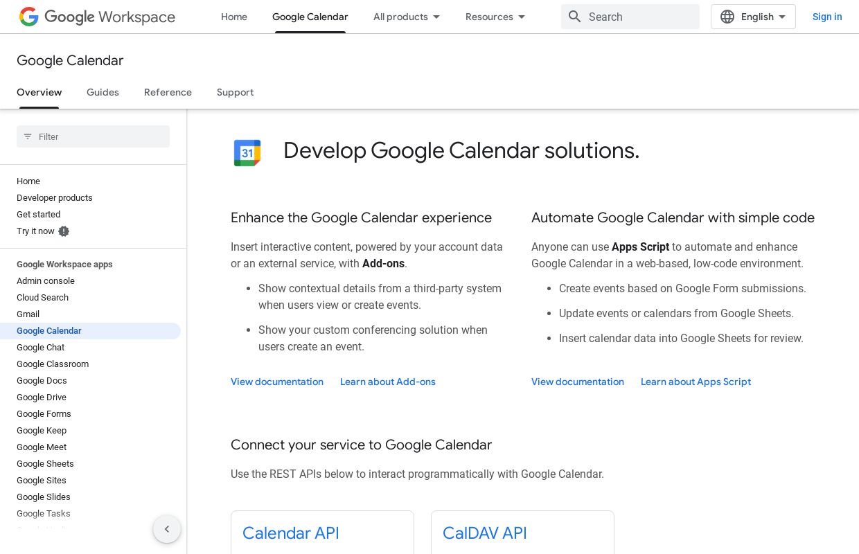
Task: Open Google Classroom in sidebar
Action: tap(53, 364)
